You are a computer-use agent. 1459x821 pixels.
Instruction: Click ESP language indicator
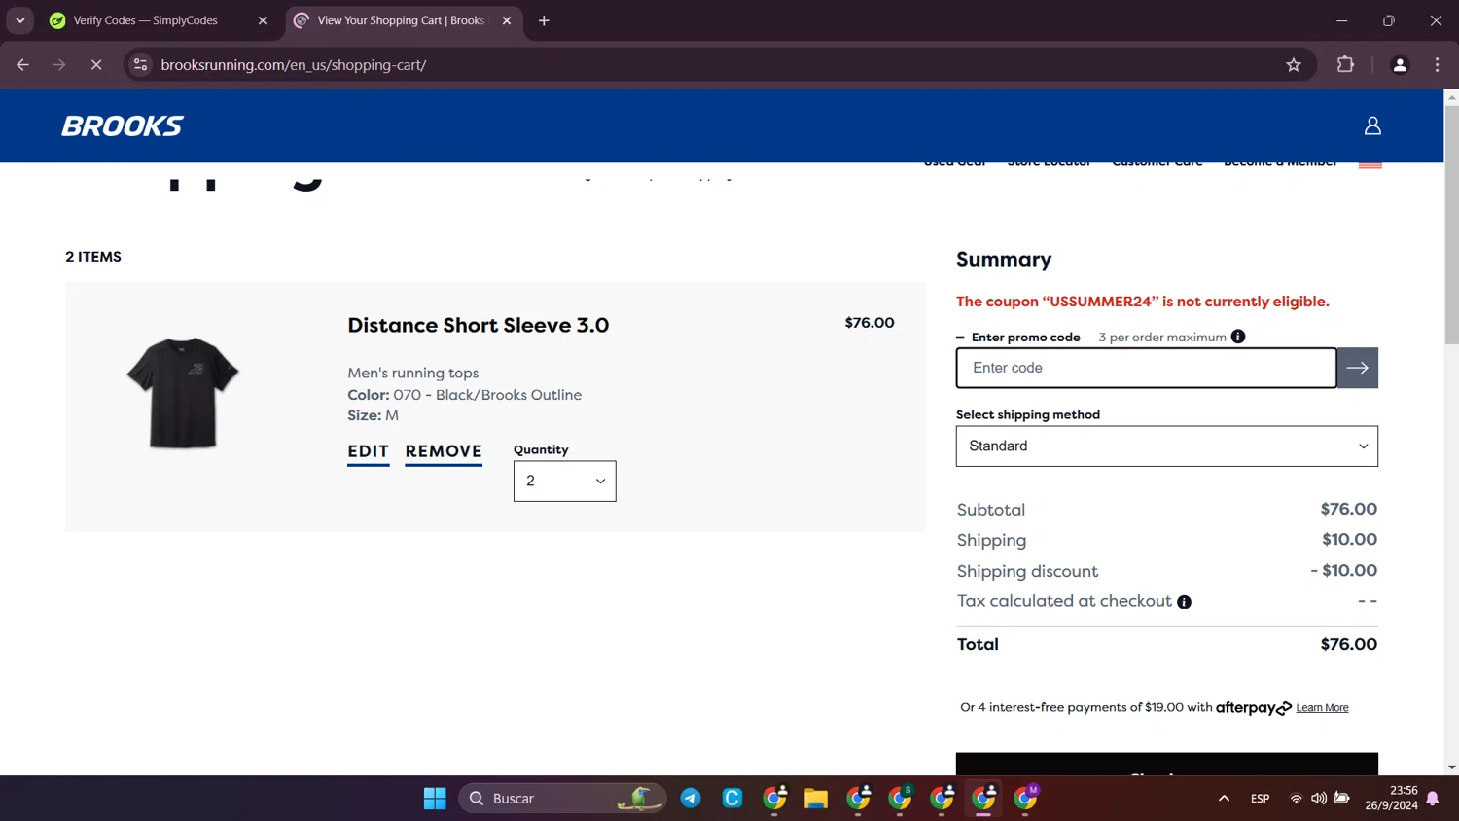[x=1261, y=799]
